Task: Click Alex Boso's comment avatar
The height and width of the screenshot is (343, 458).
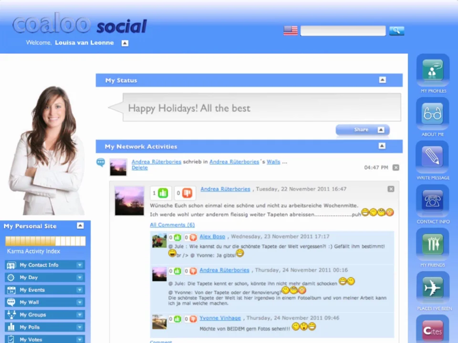Action: [x=159, y=241]
